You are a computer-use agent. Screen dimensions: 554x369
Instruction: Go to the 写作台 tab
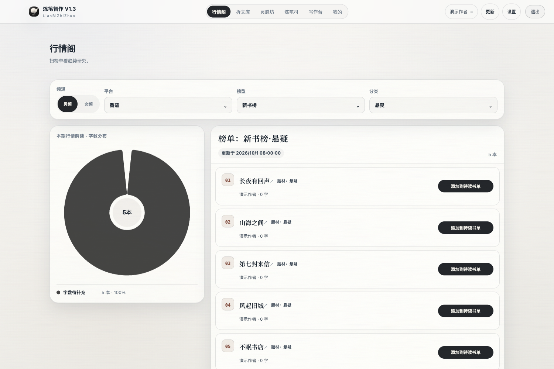(x=315, y=12)
